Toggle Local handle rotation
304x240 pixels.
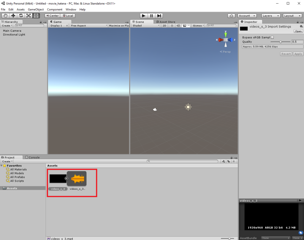click(68, 16)
